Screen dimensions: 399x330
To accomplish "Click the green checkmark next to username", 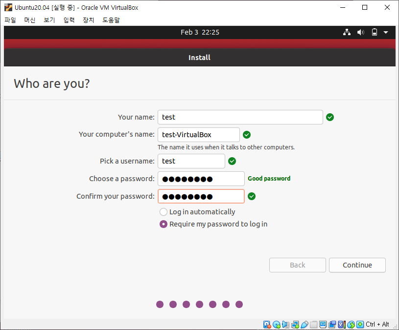I will tap(232, 161).
